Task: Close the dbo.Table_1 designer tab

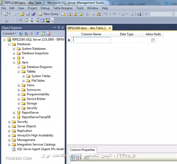Action: click(x=110, y=28)
